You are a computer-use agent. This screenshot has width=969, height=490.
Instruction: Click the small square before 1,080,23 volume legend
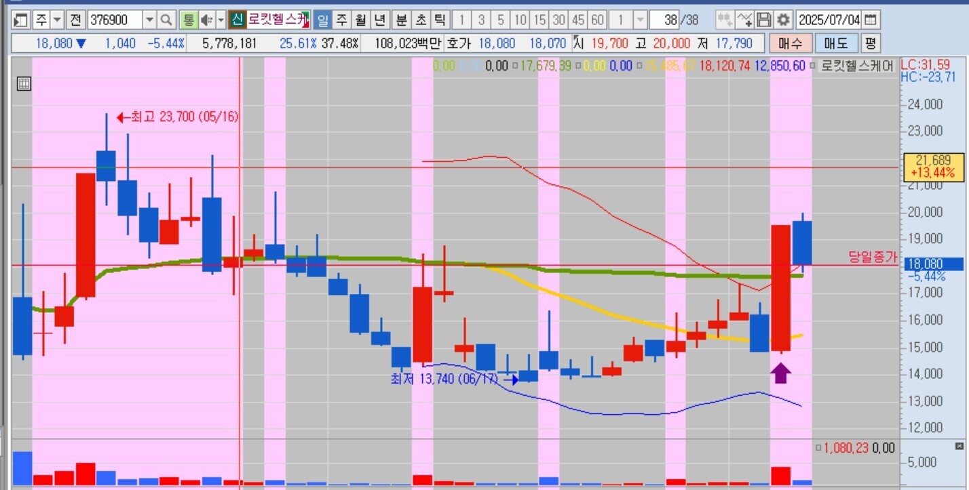click(818, 448)
